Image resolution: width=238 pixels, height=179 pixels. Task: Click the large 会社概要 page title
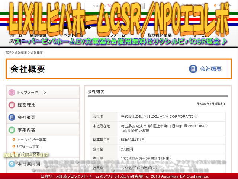click(x=28, y=69)
